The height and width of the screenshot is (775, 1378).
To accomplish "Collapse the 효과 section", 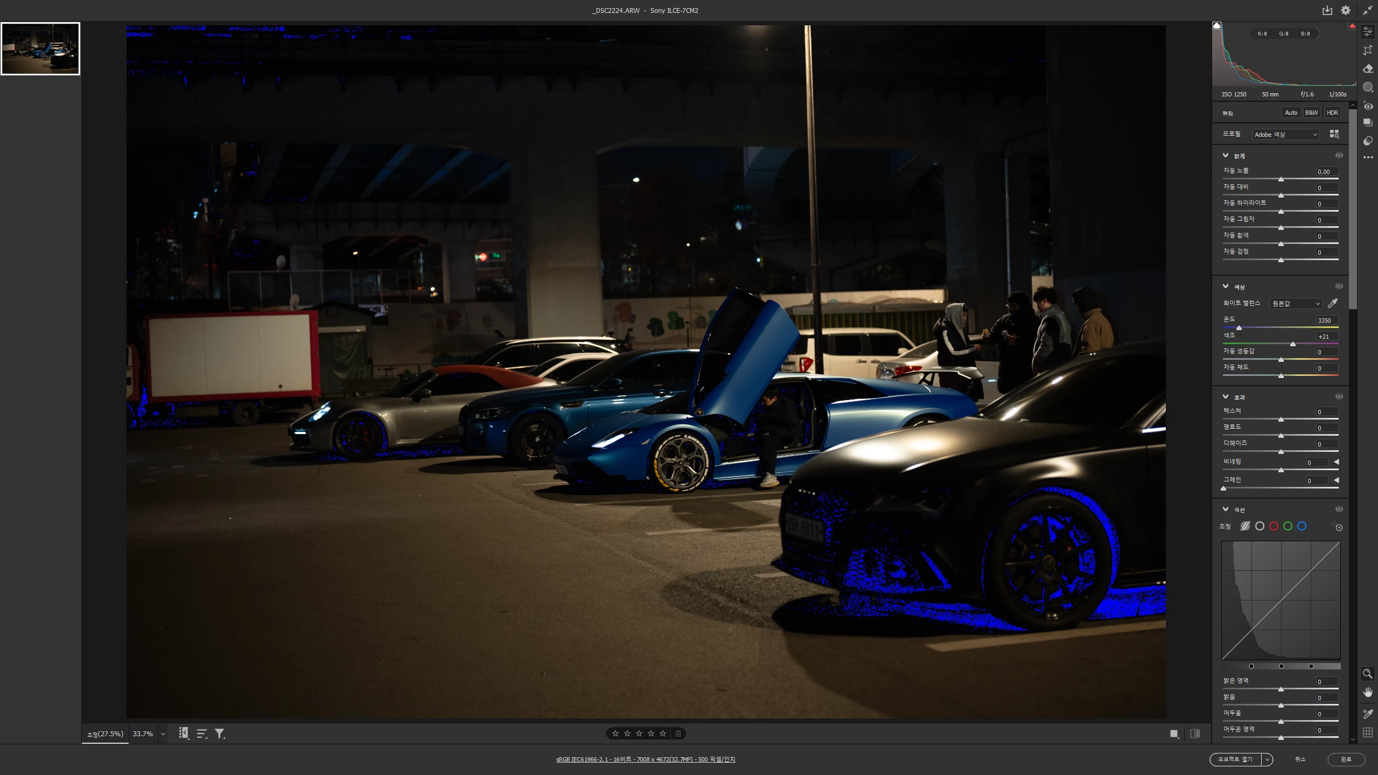I will 1226,397.
